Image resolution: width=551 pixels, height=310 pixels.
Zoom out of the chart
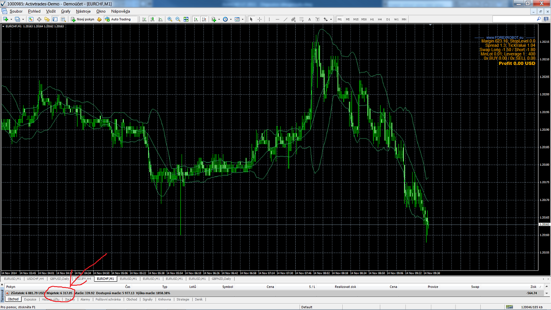click(x=178, y=19)
